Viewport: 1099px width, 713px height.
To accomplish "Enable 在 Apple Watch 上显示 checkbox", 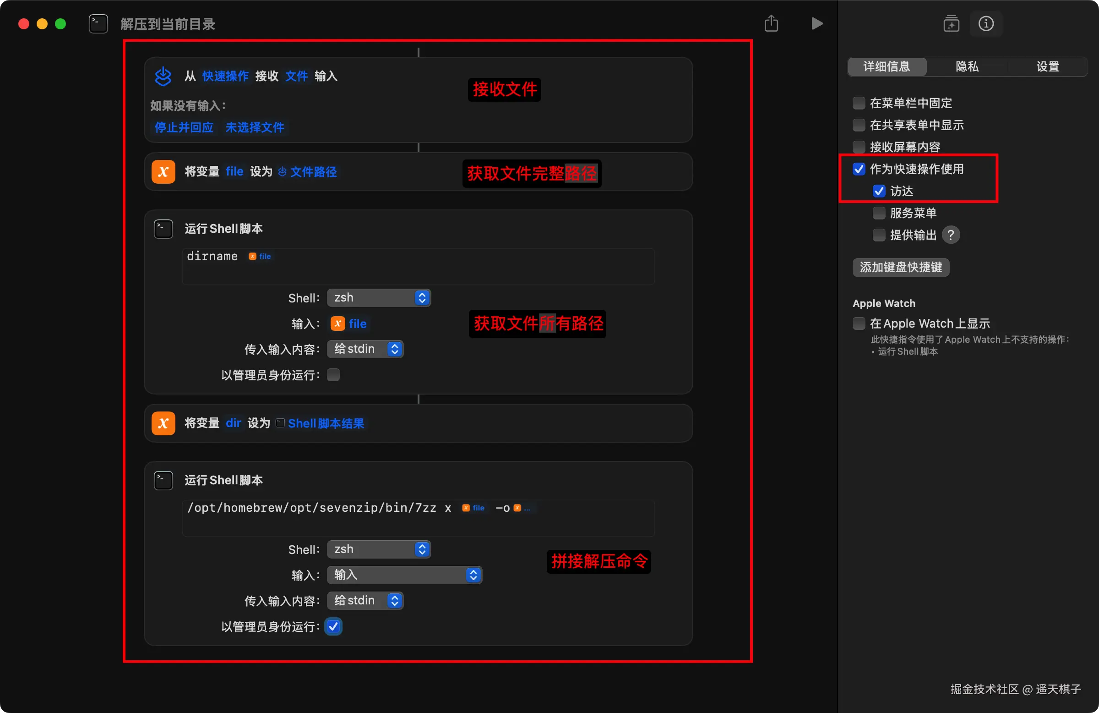I will 859,324.
